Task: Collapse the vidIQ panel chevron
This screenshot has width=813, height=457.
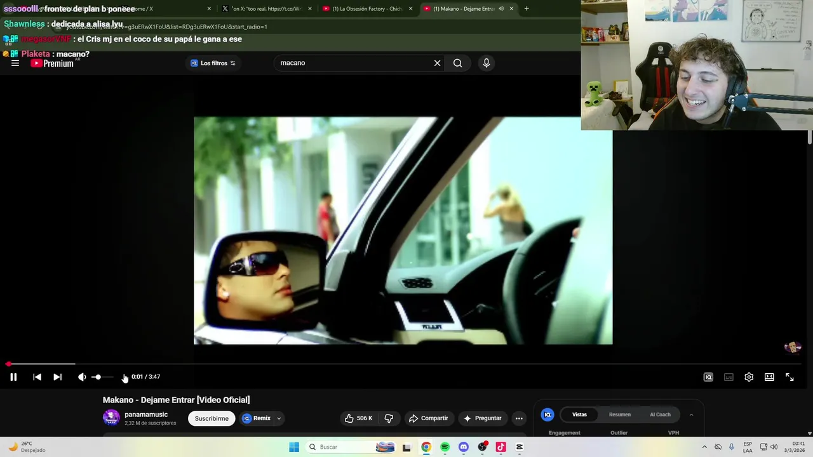Action: pos(691,414)
